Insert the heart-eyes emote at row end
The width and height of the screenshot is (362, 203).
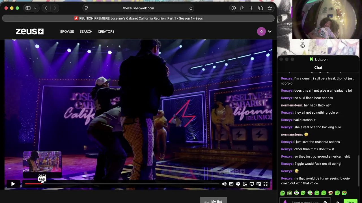[x=344, y=193]
